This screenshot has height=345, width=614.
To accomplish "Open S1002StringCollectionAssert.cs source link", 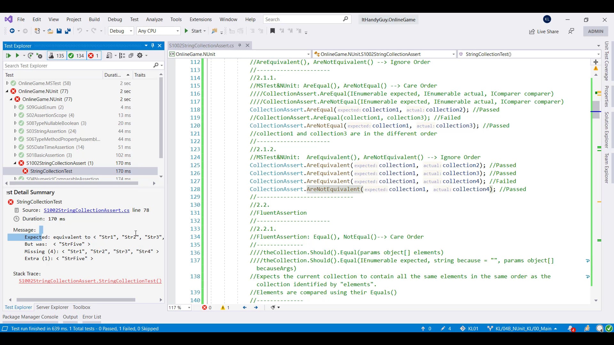I will (86, 210).
